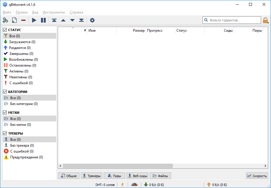Sort by the Сиды column header
Screen dimensions: 271x188
219,31
